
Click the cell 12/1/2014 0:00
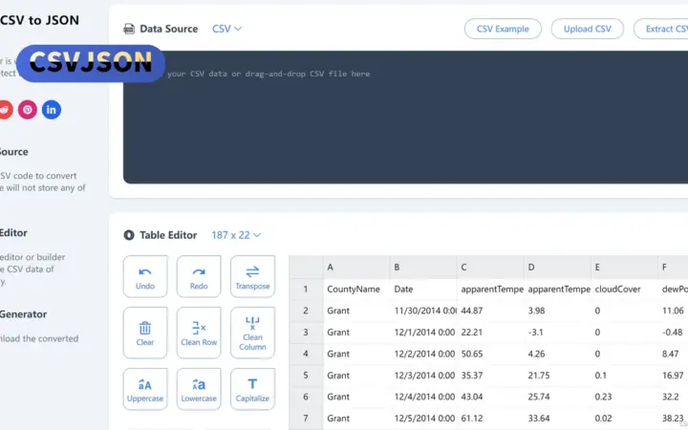coord(423,333)
